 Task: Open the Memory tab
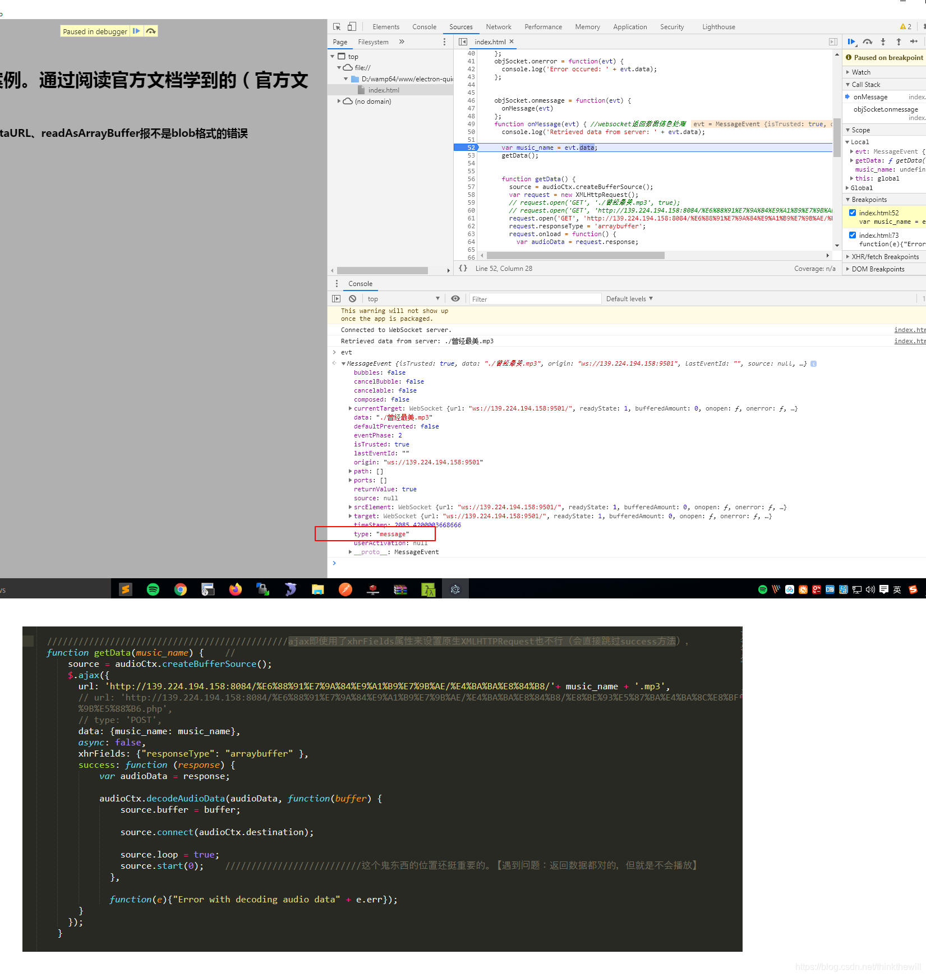587,26
